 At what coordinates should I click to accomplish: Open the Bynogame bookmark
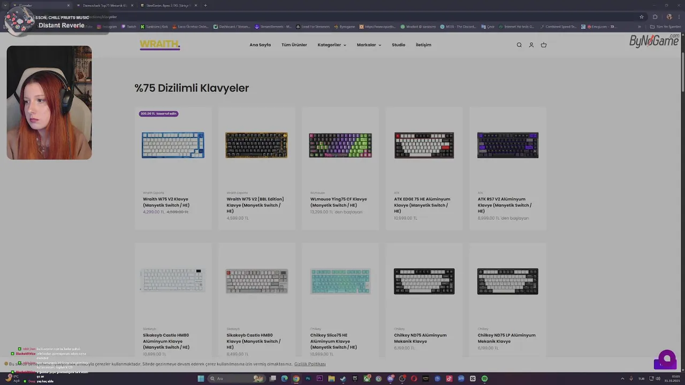pos(344,27)
